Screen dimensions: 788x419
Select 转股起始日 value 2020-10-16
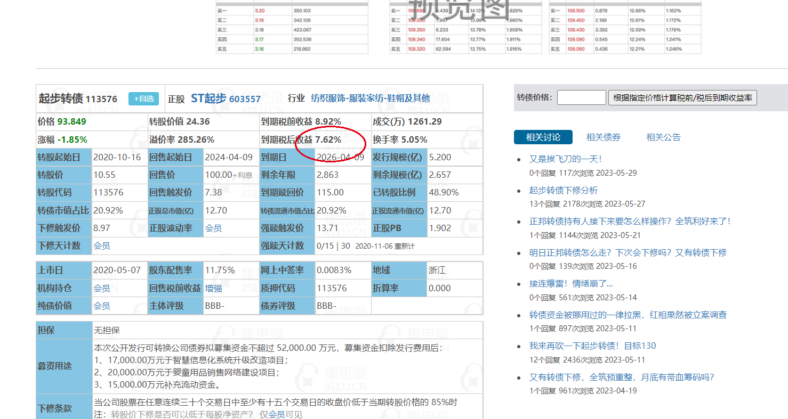(117, 157)
